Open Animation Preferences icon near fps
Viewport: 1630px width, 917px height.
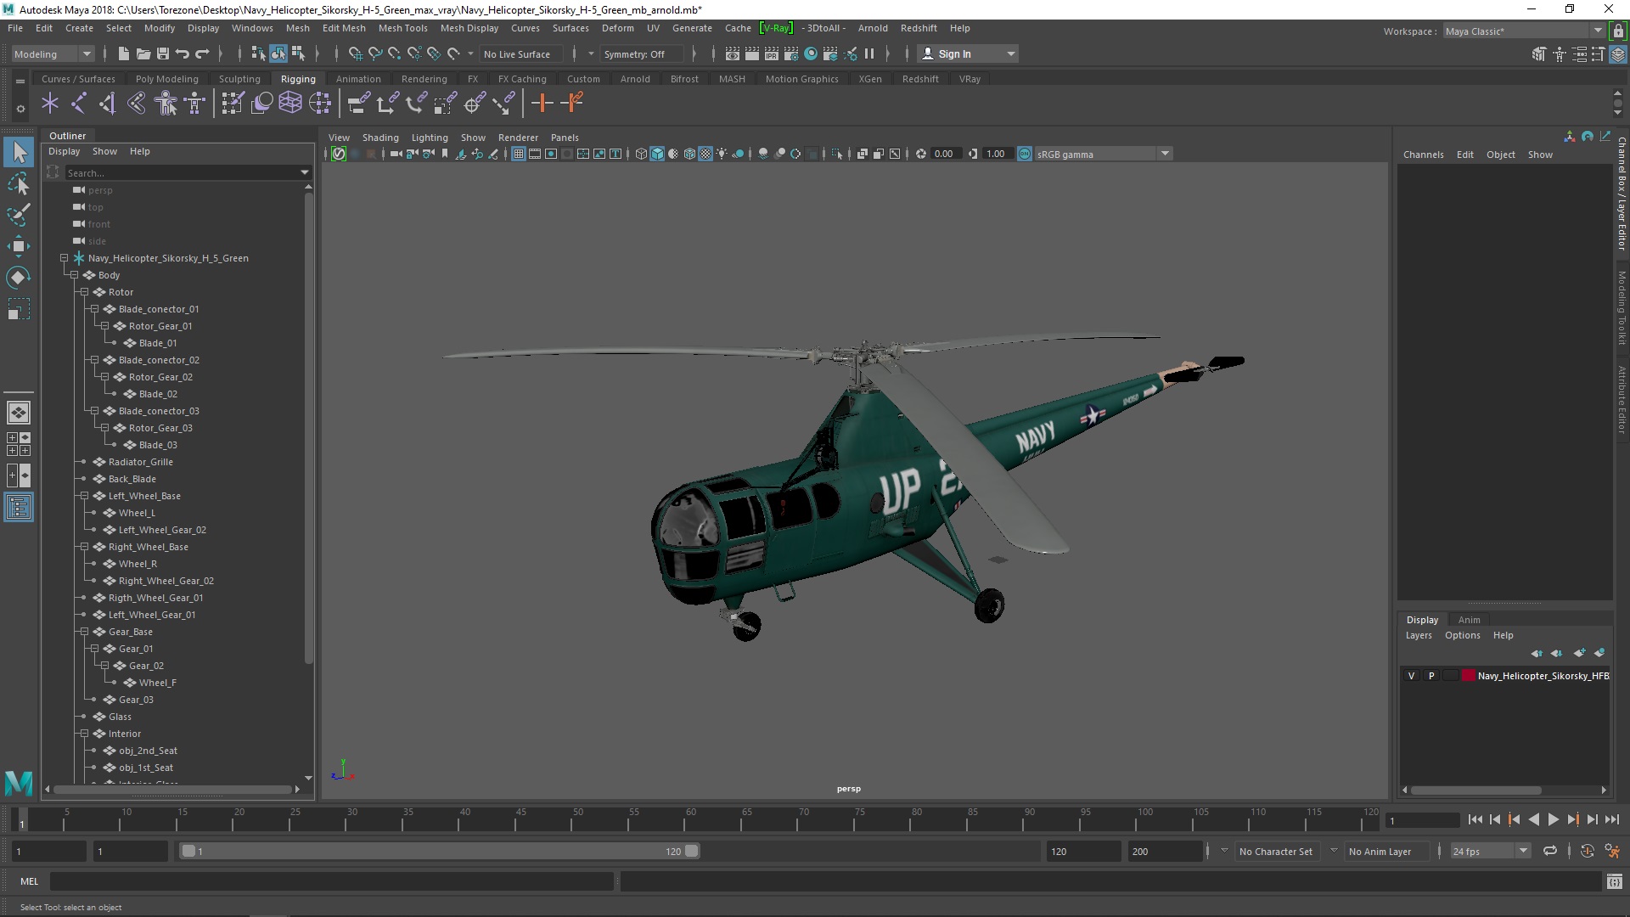1612,851
